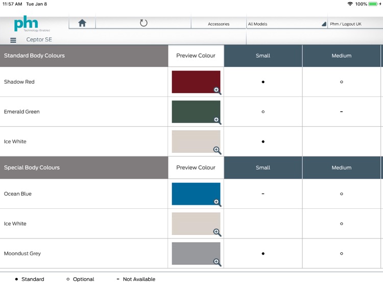Tap Emerald Green not-available dash for Medium
Viewport: 383px width, 287px height.
342,112
